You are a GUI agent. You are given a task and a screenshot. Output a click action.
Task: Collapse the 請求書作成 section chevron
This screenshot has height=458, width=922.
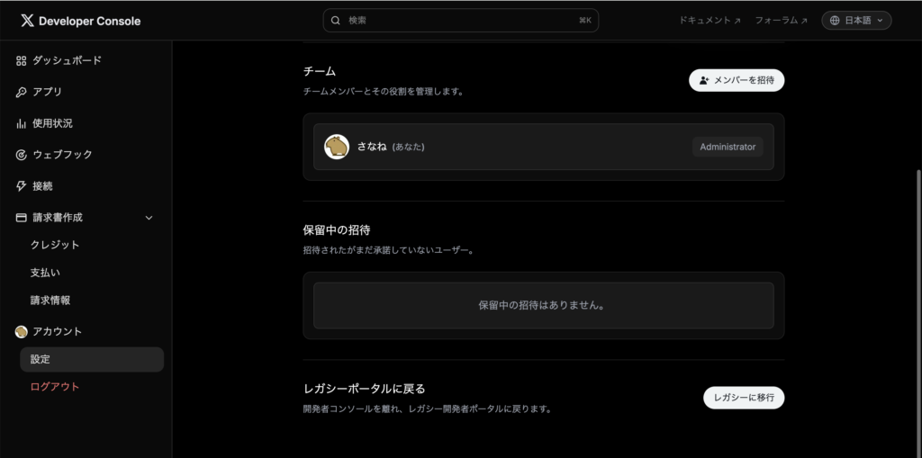click(149, 218)
